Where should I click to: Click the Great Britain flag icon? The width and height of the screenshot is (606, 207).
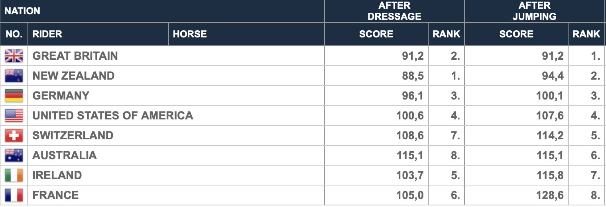14,56
